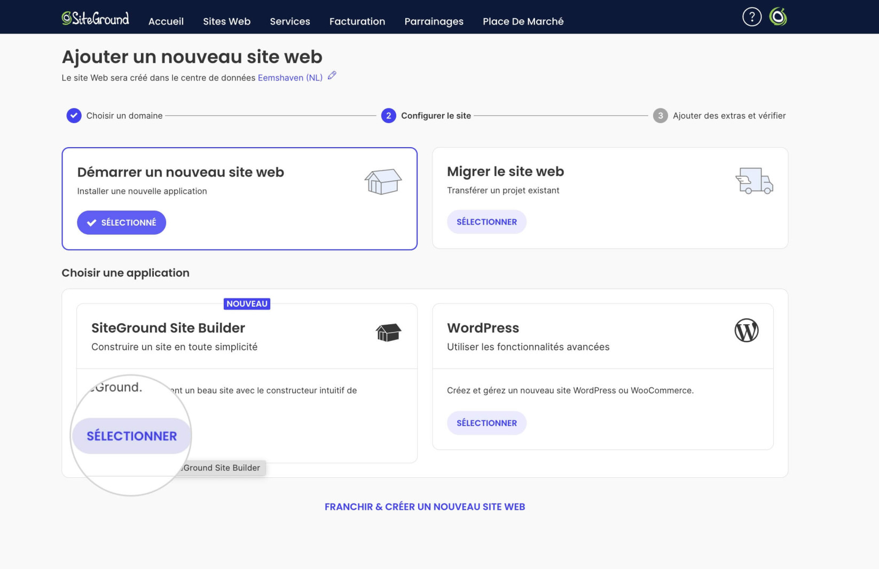This screenshot has width=879, height=569.
Task: Click Franchir & créer un nouveau site web
Action: click(425, 507)
